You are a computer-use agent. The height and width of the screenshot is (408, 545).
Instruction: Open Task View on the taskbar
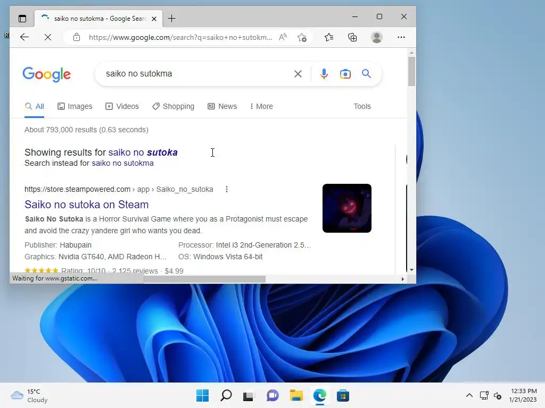pyautogui.click(x=248, y=395)
